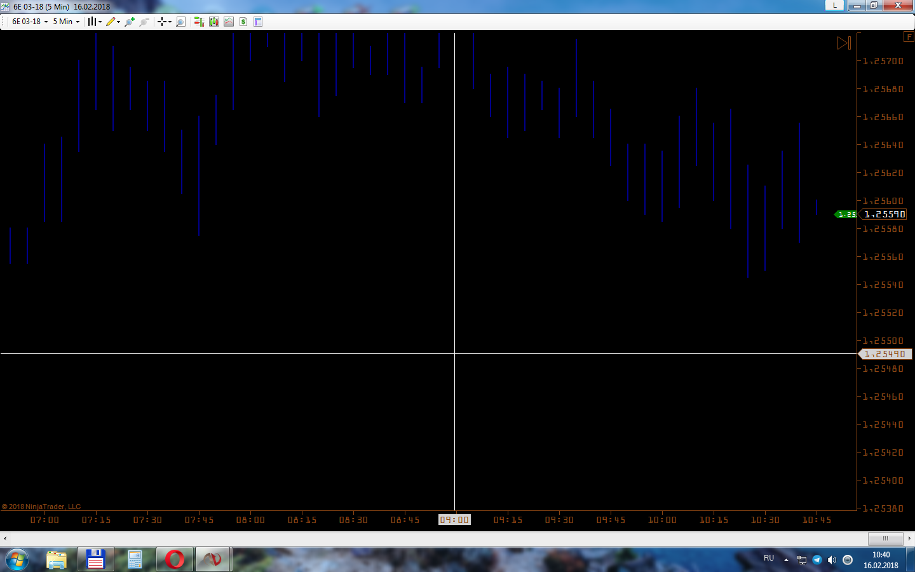This screenshot has width=915, height=572.
Task: Click the chart window icon in title bar
Action: pyautogui.click(x=5, y=6)
